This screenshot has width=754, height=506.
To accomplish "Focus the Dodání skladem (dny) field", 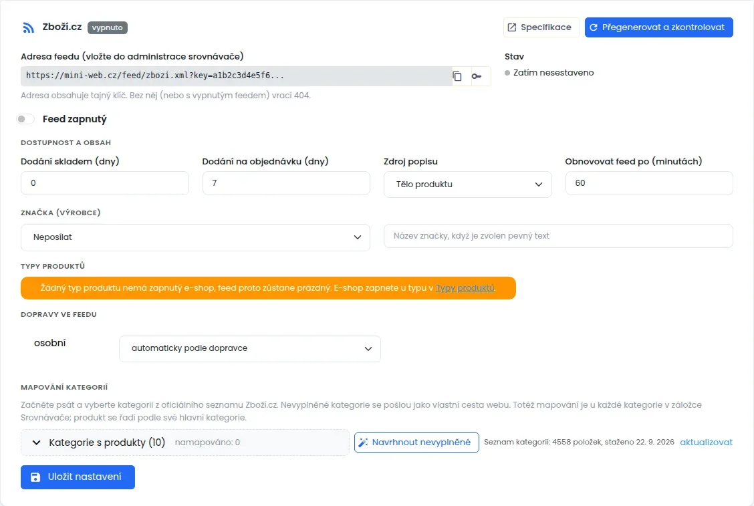I will pos(105,183).
